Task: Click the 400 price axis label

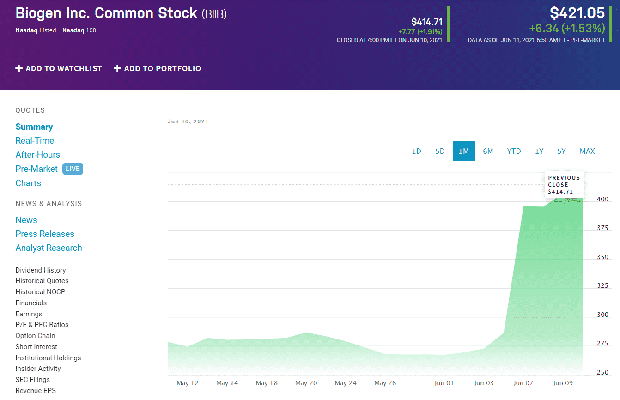Action: 602,199
